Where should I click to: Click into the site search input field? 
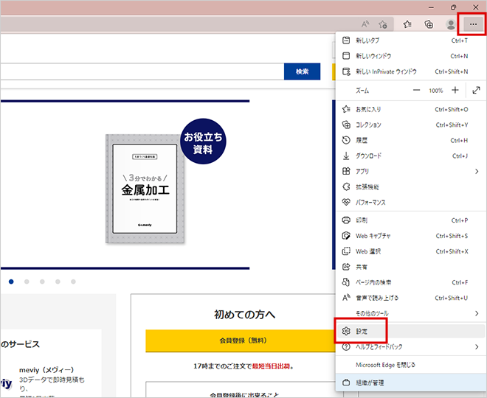point(140,71)
